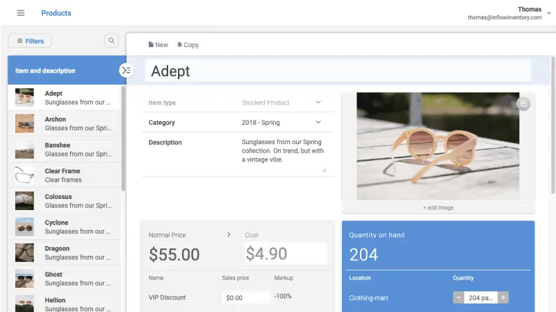
Task: Click the Quantity on hand 204 value
Action: pyautogui.click(x=363, y=254)
